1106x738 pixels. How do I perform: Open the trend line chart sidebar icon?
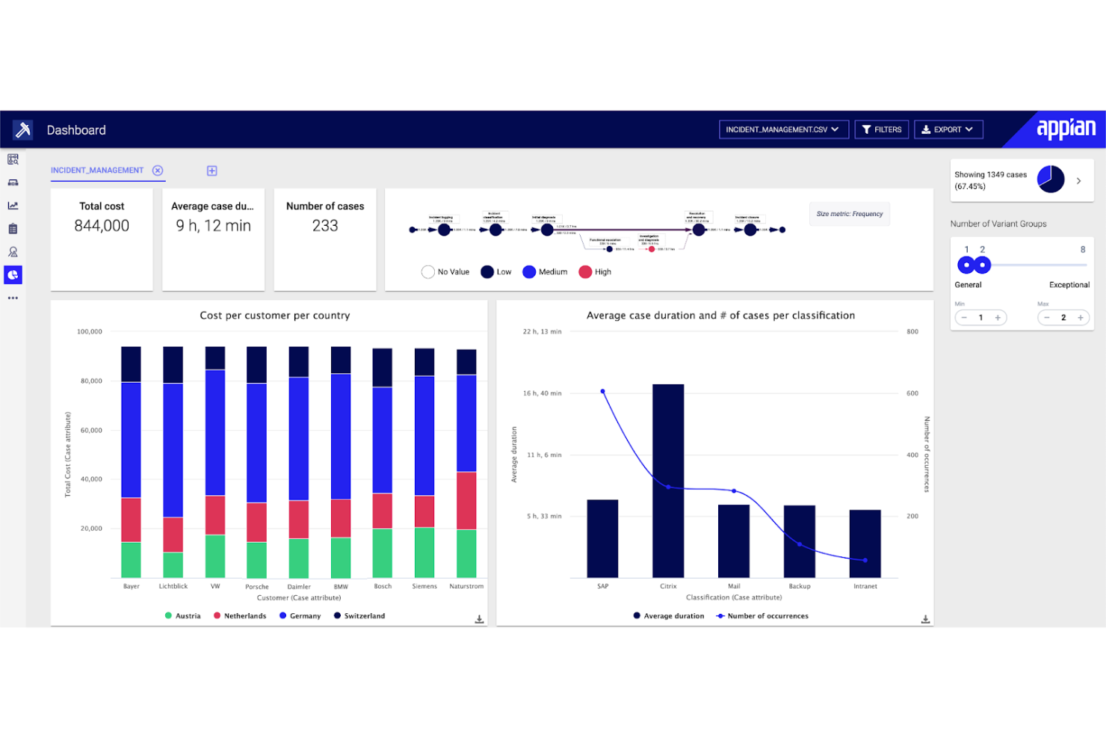(x=13, y=206)
